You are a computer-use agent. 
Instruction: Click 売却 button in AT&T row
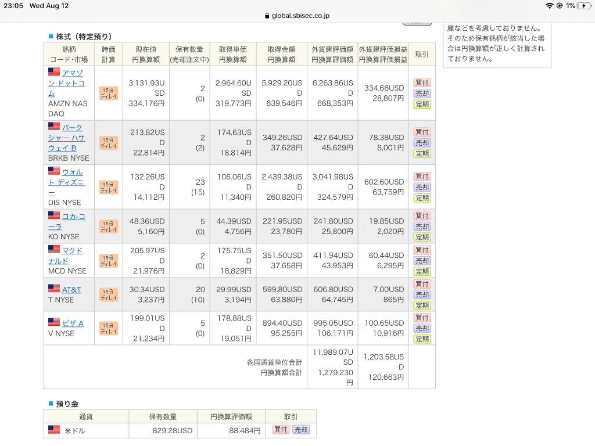click(x=422, y=294)
